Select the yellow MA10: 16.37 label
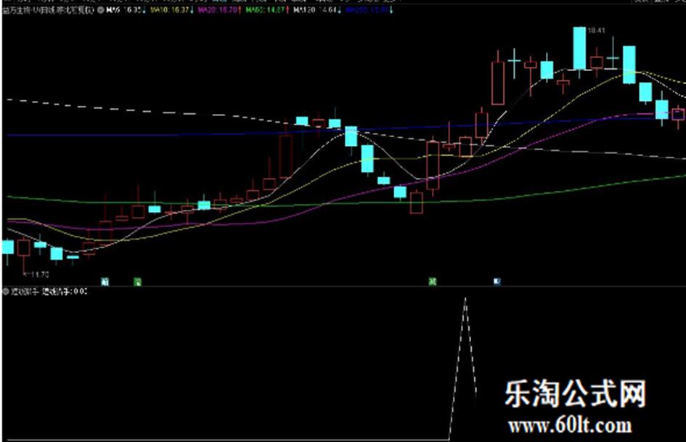Screen dimensions: 686x442 pos(171,9)
